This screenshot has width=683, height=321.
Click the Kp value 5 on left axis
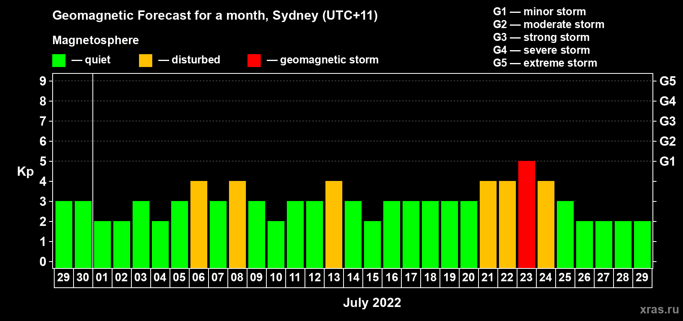43,161
